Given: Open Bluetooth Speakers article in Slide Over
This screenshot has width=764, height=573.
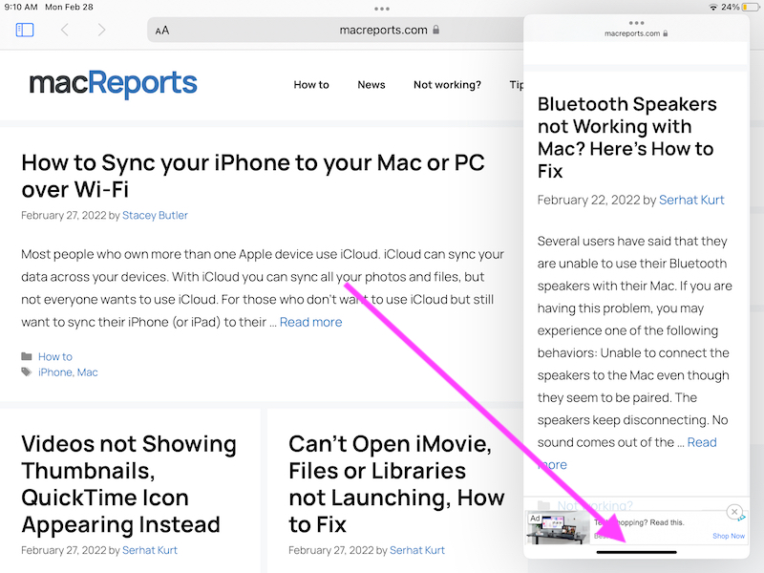Looking at the screenshot, I should pyautogui.click(x=627, y=138).
